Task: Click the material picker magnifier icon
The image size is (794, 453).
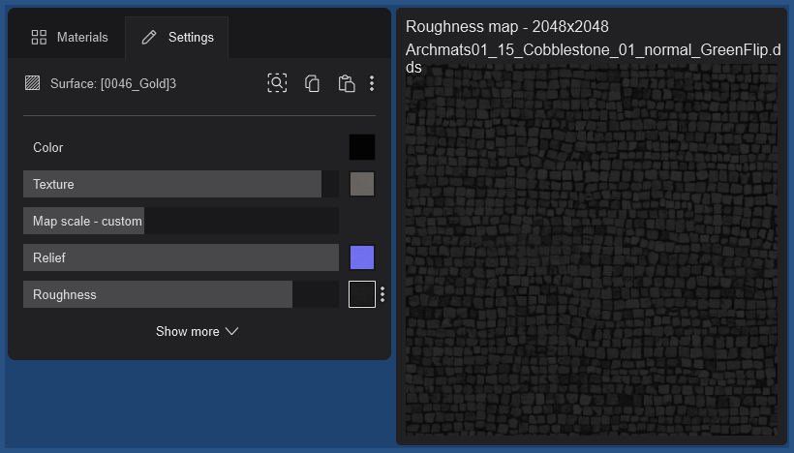Action: 277,83
